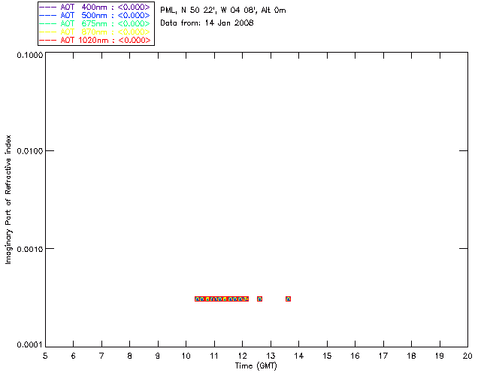481x385 pixels.
Task: Click the x-axis tick label 11
Action: point(214,356)
